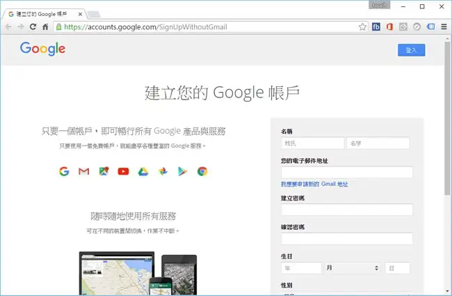Click the Google Maps product icon
Screen dimensions: 452x296
point(104,171)
